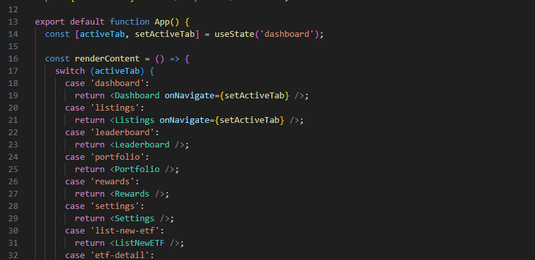Click line number 31 in the gutter

point(12,243)
